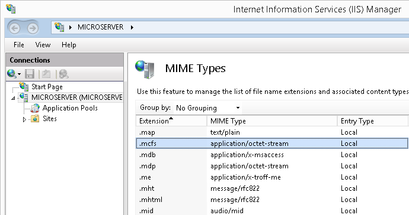This screenshot has width=409, height=215.
Task: Select the Application Pools node
Action: coord(70,108)
